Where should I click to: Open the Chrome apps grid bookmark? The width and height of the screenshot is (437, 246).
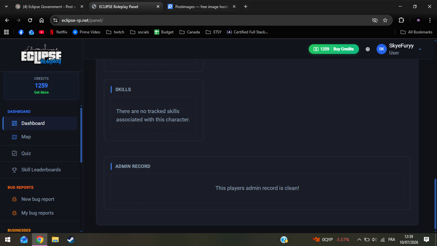pos(6,32)
